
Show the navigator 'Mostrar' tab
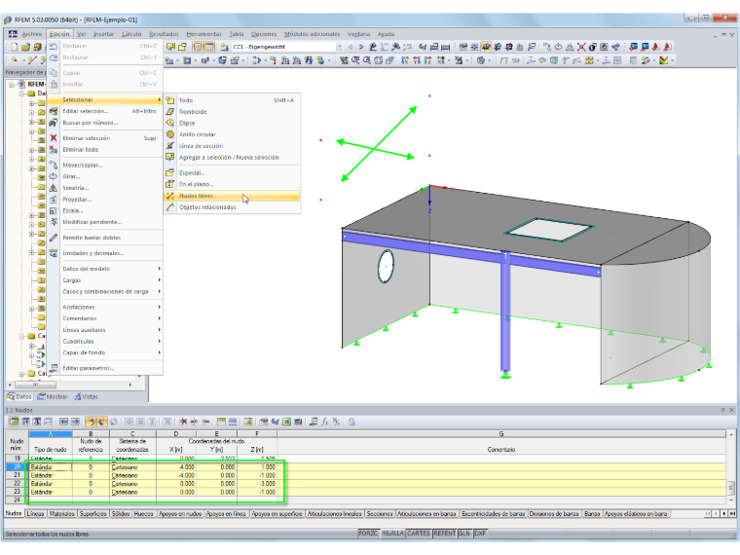coord(53,397)
